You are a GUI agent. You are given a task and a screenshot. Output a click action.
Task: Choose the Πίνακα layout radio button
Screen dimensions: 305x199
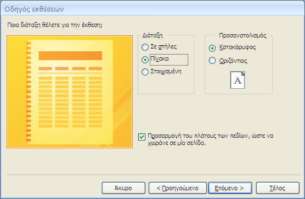(x=145, y=60)
